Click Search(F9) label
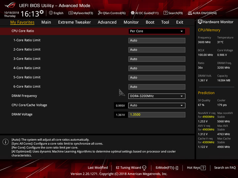Screen dimensions: 238x178 tap(176, 13)
